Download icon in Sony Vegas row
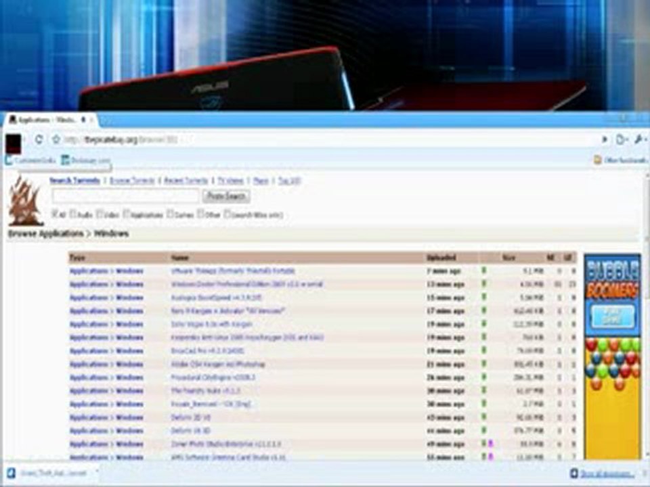The image size is (650, 487). tap(483, 323)
